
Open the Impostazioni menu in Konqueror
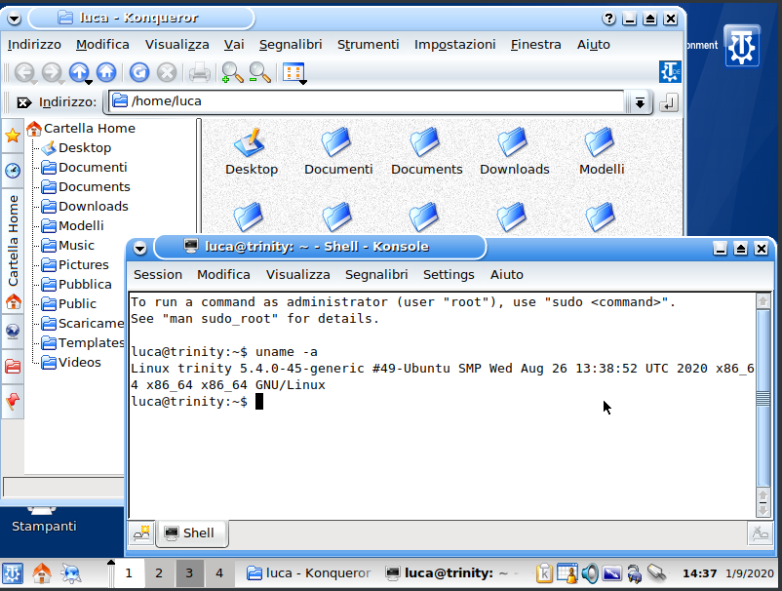[x=454, y=45]
